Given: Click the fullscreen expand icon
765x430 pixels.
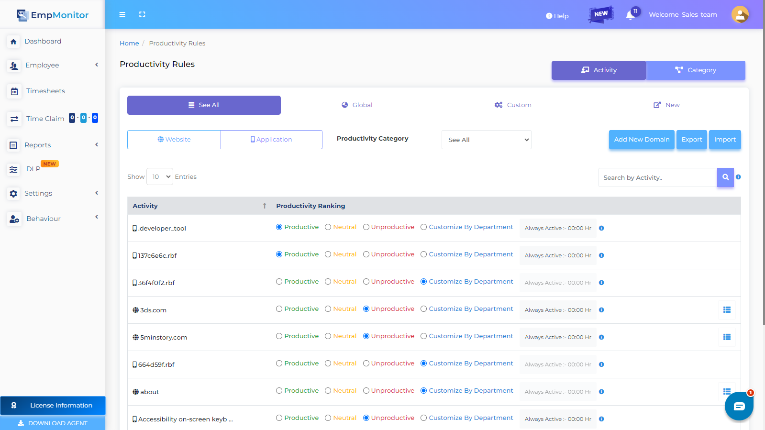Looking at the screenshot, I should pyautogui.click(x=142, y=14).
